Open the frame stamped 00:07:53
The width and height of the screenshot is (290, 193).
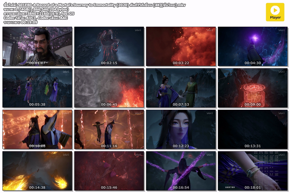(x=181, y=88)
